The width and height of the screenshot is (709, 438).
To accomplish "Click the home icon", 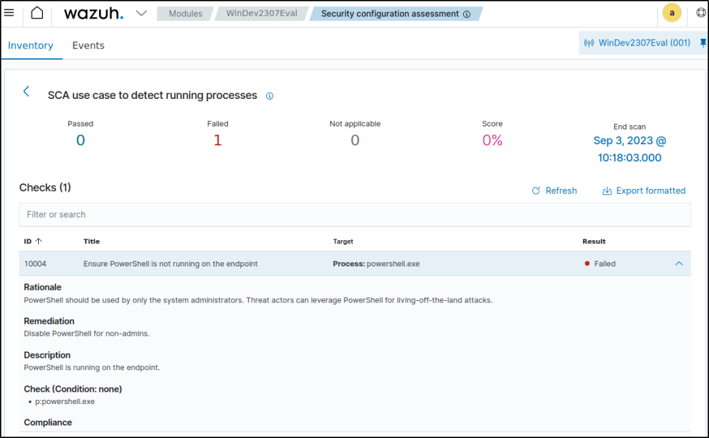I will point(37,13).
